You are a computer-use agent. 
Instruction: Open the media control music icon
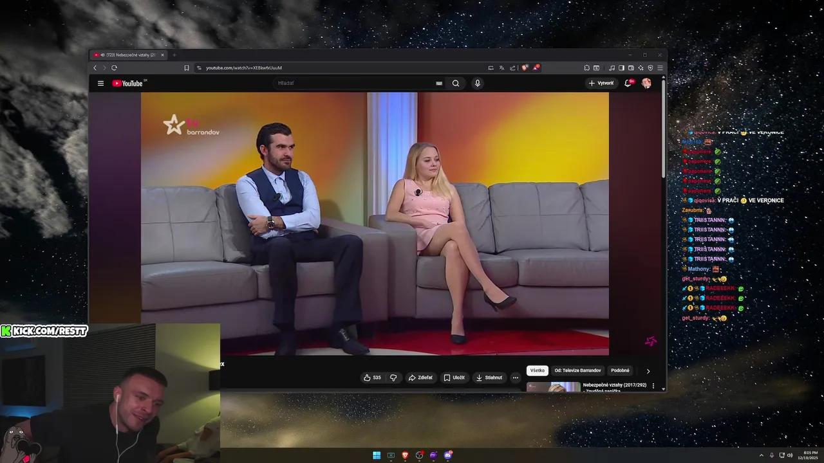tap(612, 68)
